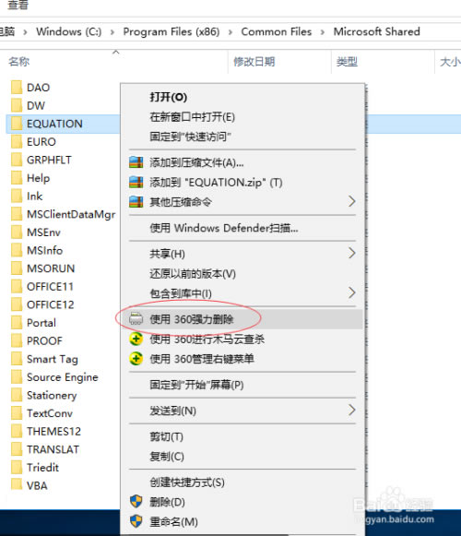Click the Ink folder icon
The height and width of the screenshot is (536, 461).
coord(17,197)
